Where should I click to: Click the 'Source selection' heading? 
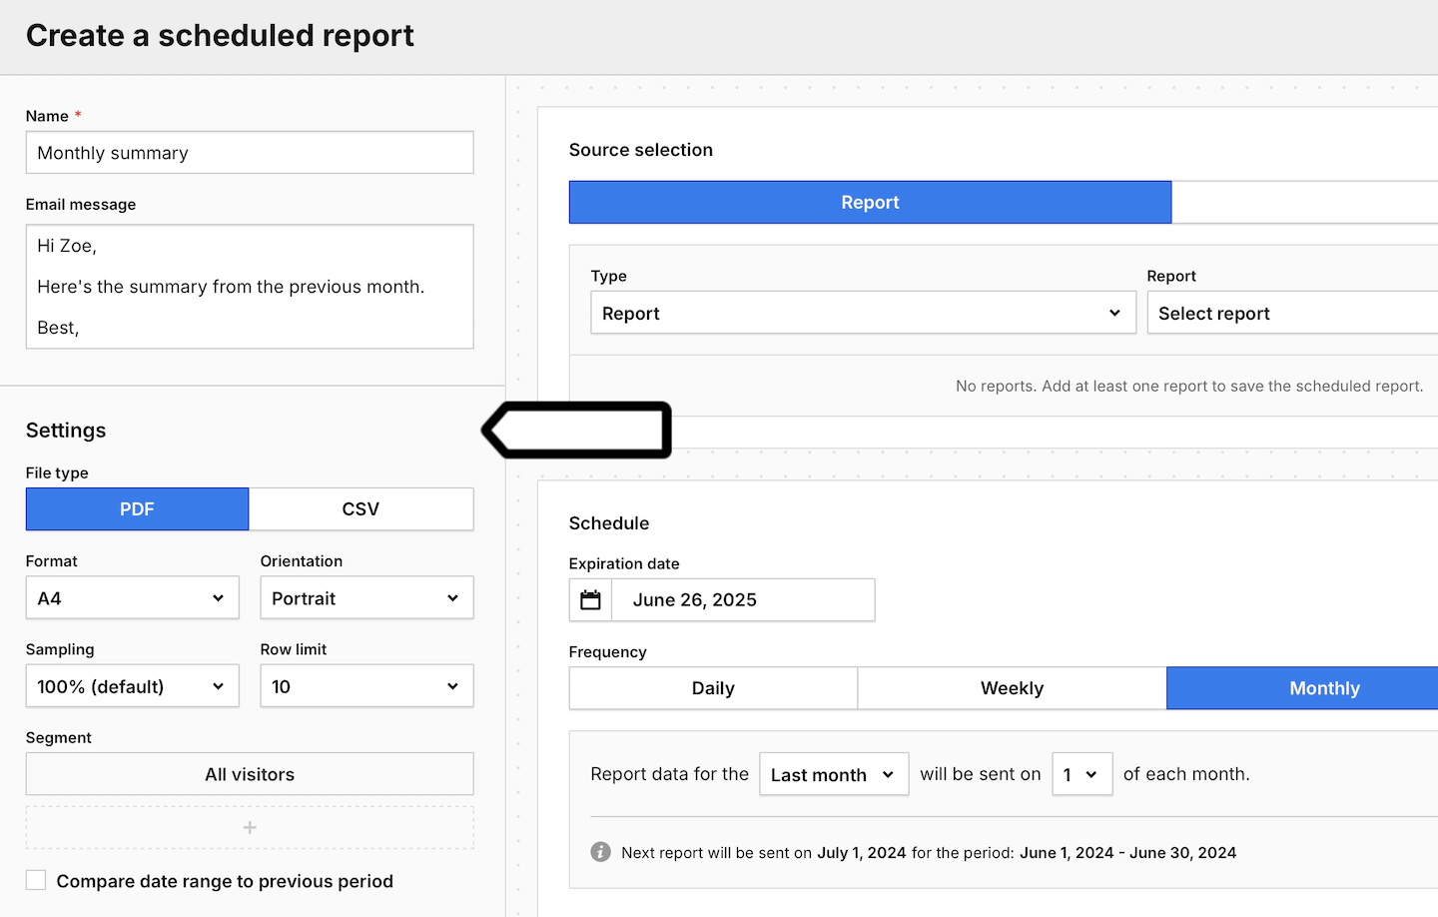tap(641, 150)
